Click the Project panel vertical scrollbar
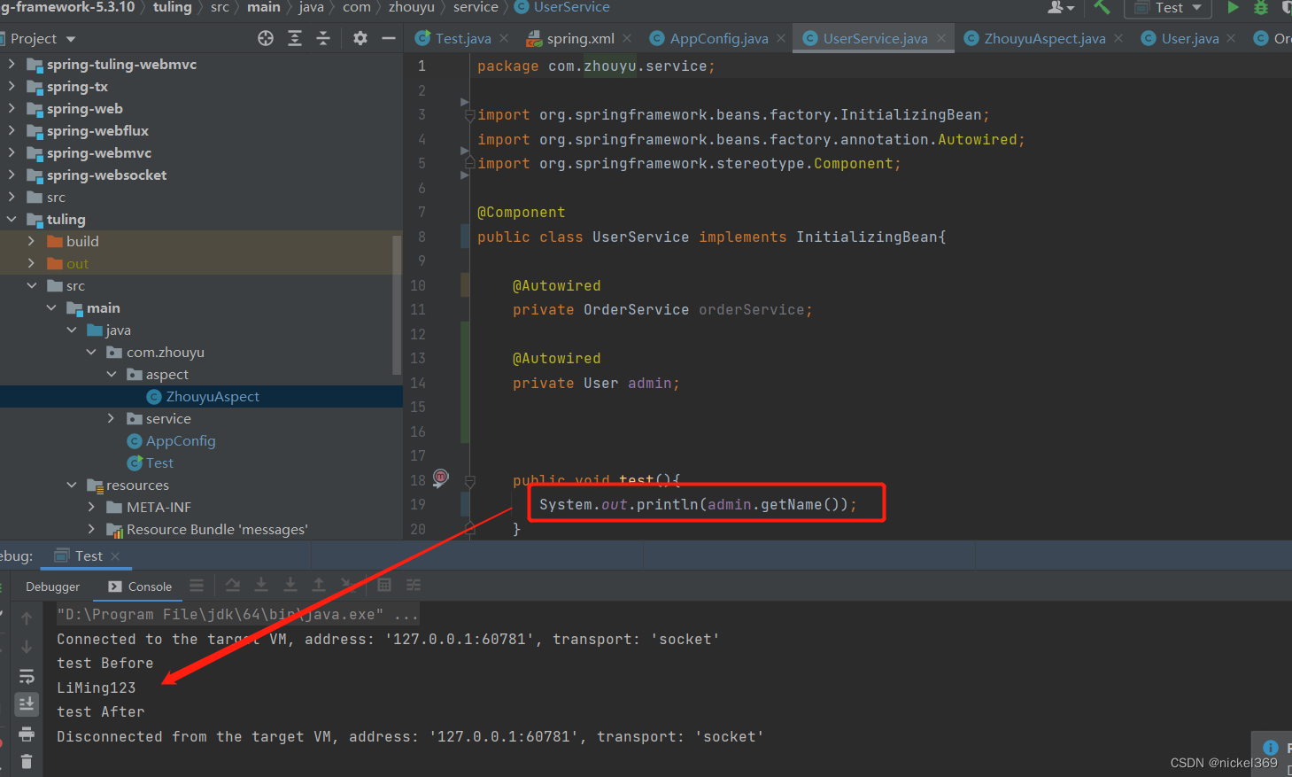Viewport: 1292px width, 777px height. coord(398,304)
